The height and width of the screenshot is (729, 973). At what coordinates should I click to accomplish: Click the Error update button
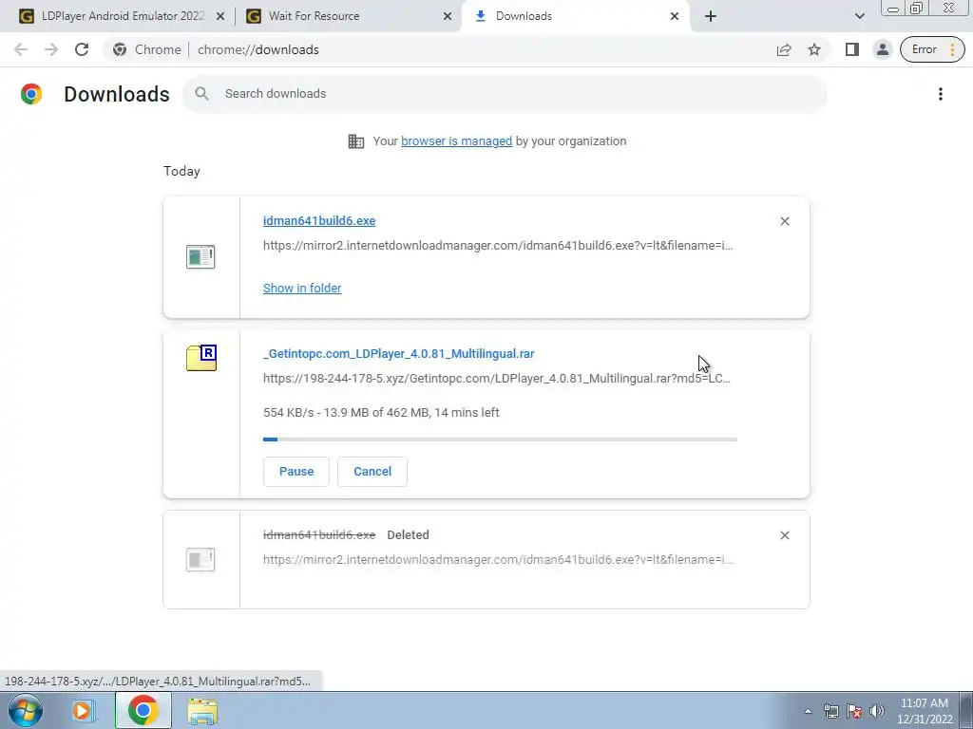coord(932,49)
